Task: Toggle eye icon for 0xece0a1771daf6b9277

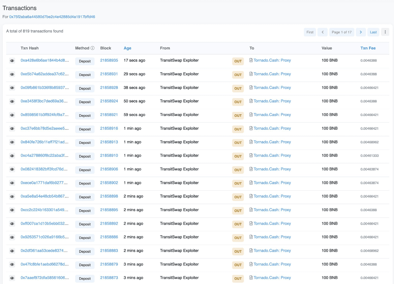Action: [12, 183]
